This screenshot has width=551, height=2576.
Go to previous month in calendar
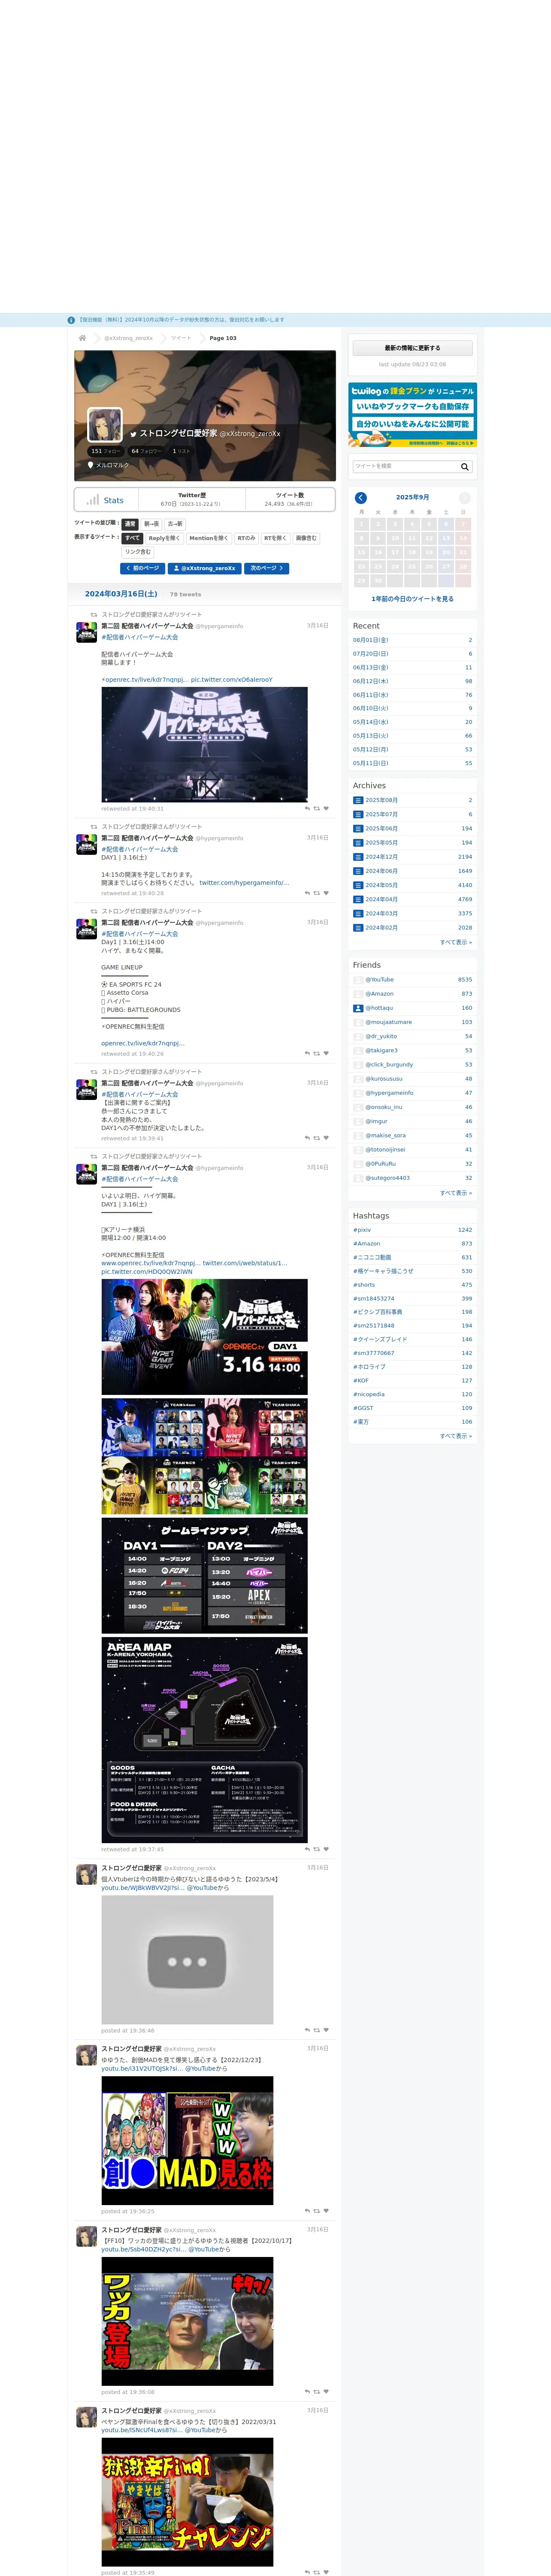tap(361, 497)
